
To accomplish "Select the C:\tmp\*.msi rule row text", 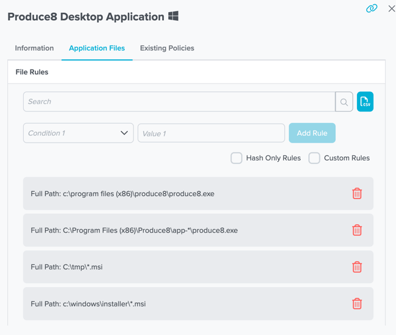I will [x=67, y=267].
